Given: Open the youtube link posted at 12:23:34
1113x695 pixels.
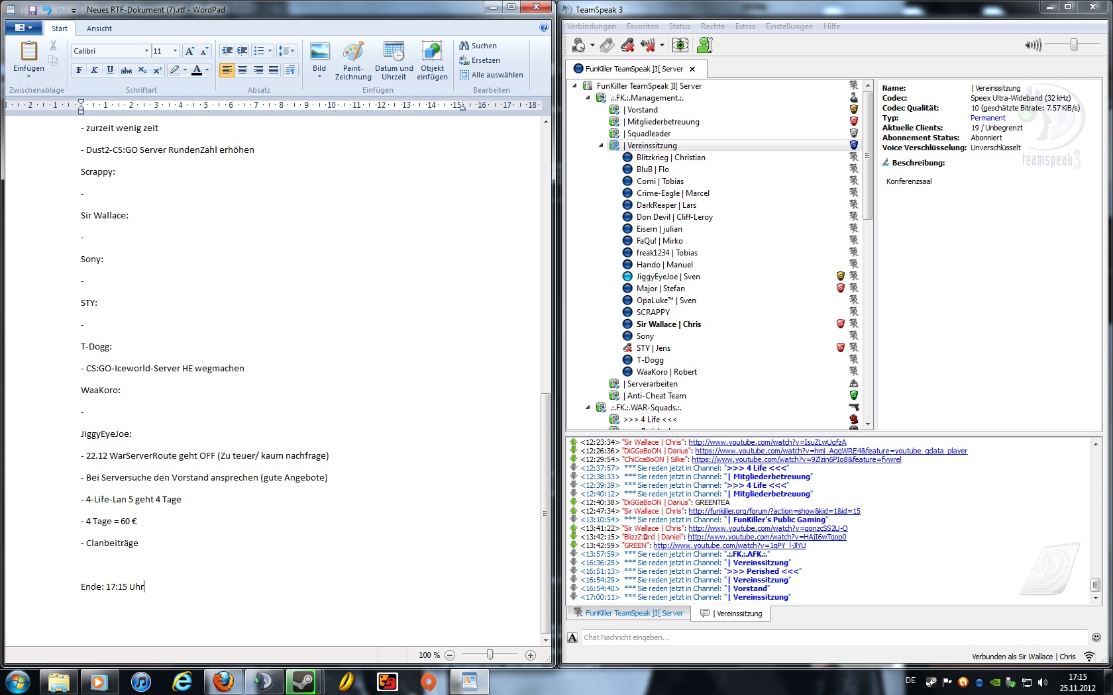Looking at the screenshot, I should click(767, 442).
